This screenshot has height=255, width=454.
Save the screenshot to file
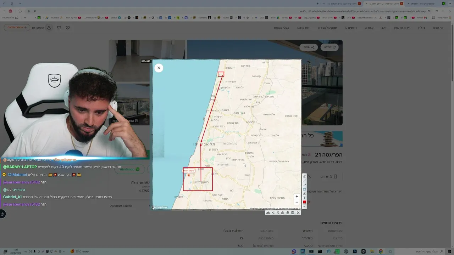293,212
